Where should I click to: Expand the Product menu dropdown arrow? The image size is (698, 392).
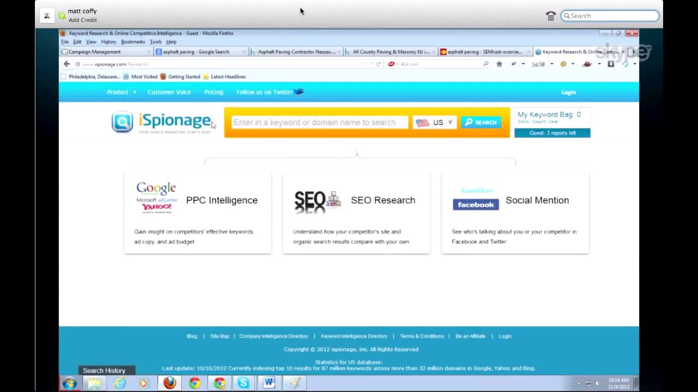tap(134, 92)
